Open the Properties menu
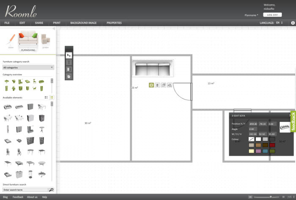Viewport: 296px width, 200px height. point(114,23)
